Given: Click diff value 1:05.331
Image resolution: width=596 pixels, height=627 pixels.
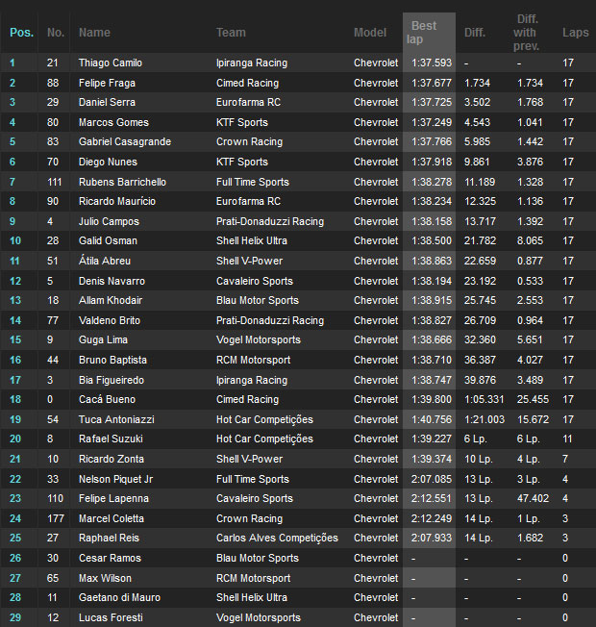Looking at the screenshot, I should coord(484,399).
